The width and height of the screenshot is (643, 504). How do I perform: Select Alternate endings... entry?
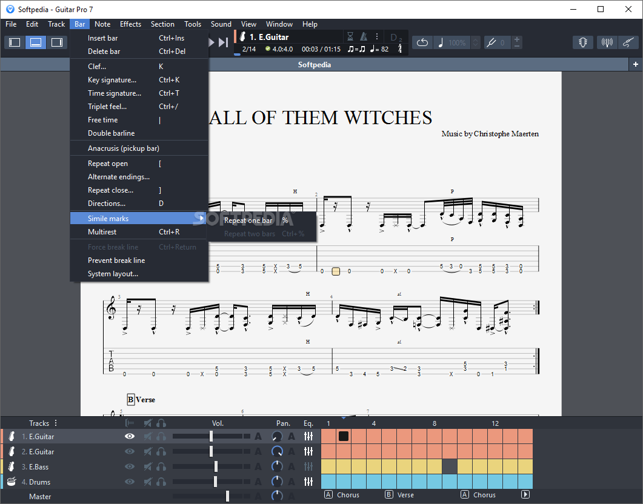pos(139,177)
